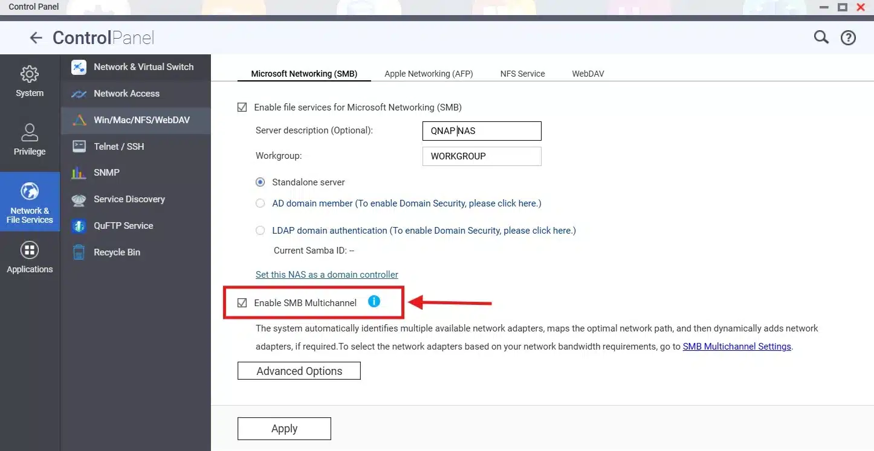Open the Control Panel search
Screen dimensions: 874x451
point(821,37)
